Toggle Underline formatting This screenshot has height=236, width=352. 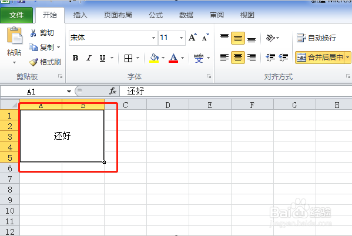click(x=102, y=58)
